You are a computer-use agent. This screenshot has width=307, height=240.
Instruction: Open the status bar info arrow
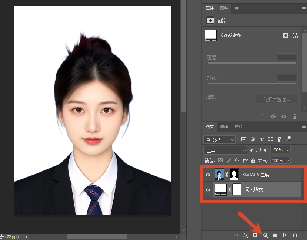coord(26,237)
